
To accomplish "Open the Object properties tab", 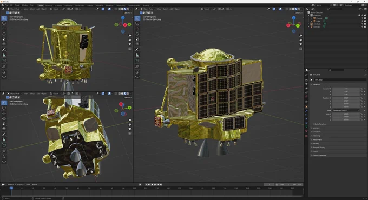I will coord(306,106).
